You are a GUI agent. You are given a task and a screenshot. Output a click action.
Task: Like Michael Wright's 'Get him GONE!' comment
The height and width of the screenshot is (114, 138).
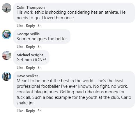20,68
